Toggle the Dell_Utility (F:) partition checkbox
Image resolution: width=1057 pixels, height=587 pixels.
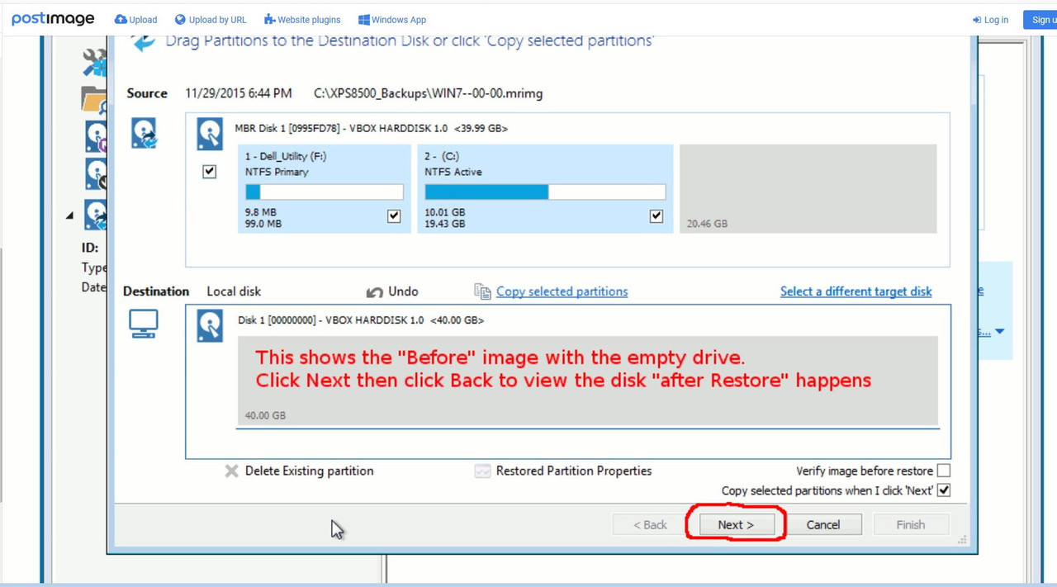(394, 215)
